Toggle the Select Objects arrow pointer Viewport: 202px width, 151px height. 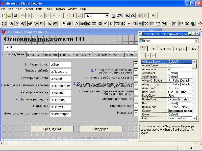(x=64, y=24)
